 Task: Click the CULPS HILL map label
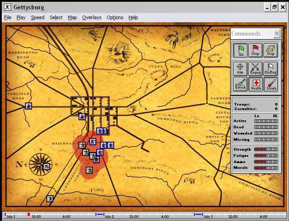point(165,66)
